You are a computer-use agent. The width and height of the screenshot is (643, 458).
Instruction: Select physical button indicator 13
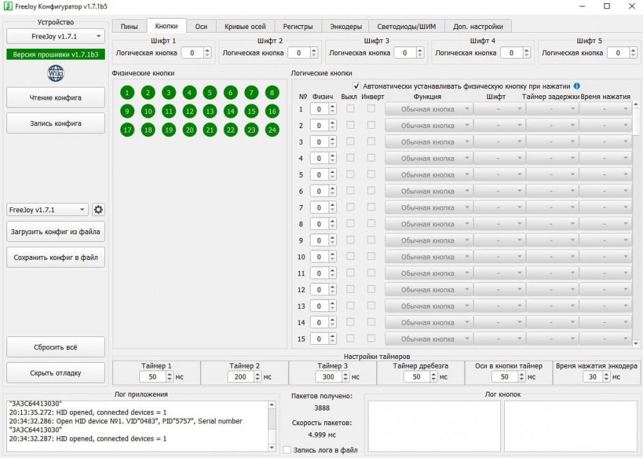click(x=210, y=111)
